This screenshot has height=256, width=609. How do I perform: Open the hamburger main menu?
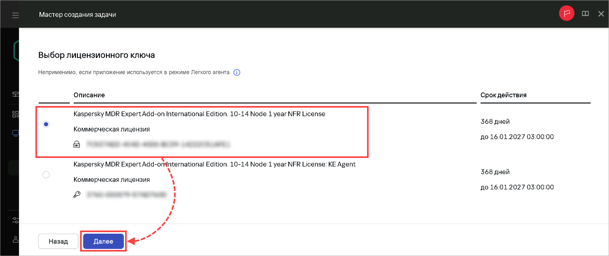[15, 15]
